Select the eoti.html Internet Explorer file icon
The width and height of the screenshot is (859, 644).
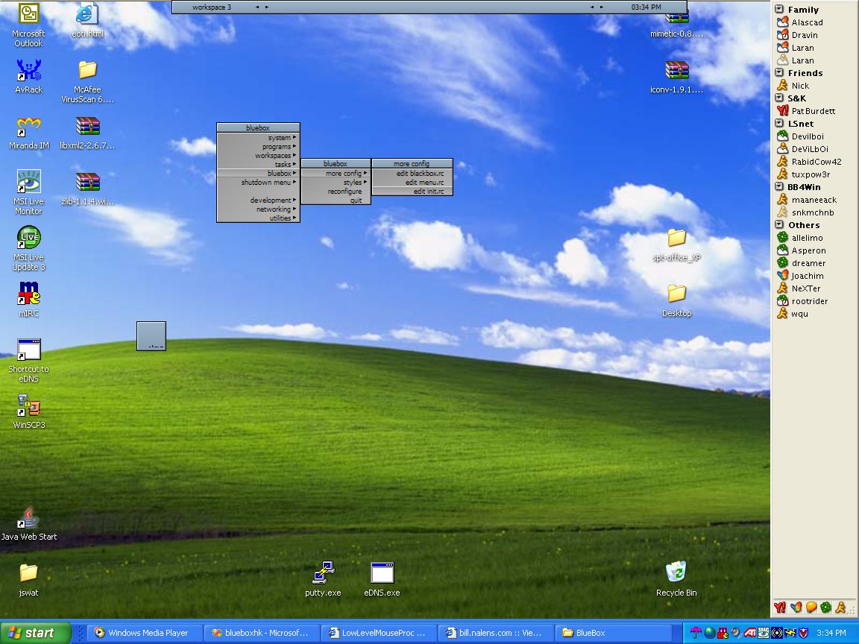pyautogui.click(x=87, y=21)
